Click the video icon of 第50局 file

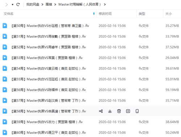pyautogui.click(x=5, y=26)
